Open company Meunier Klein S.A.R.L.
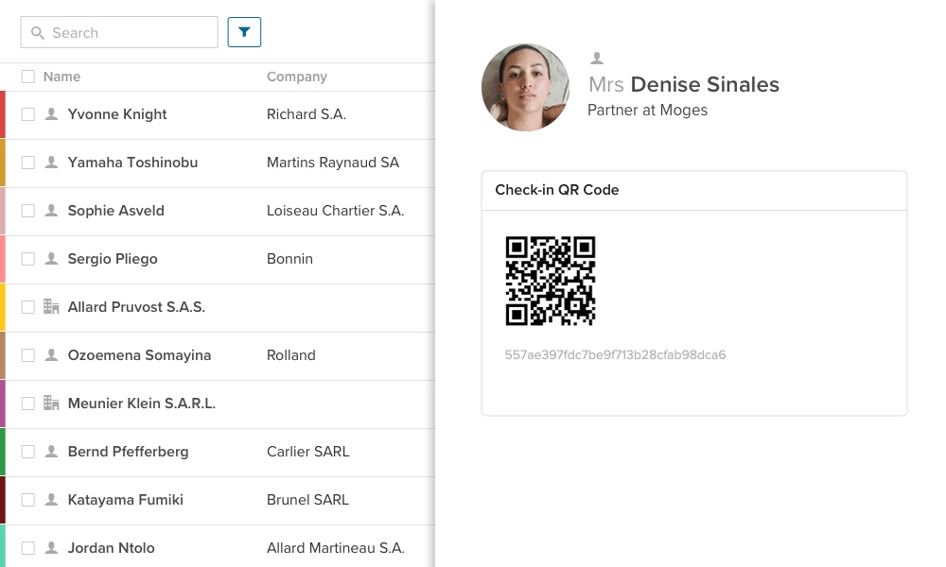The width and height of the screenshot is (946, 567). pos(142,404)
